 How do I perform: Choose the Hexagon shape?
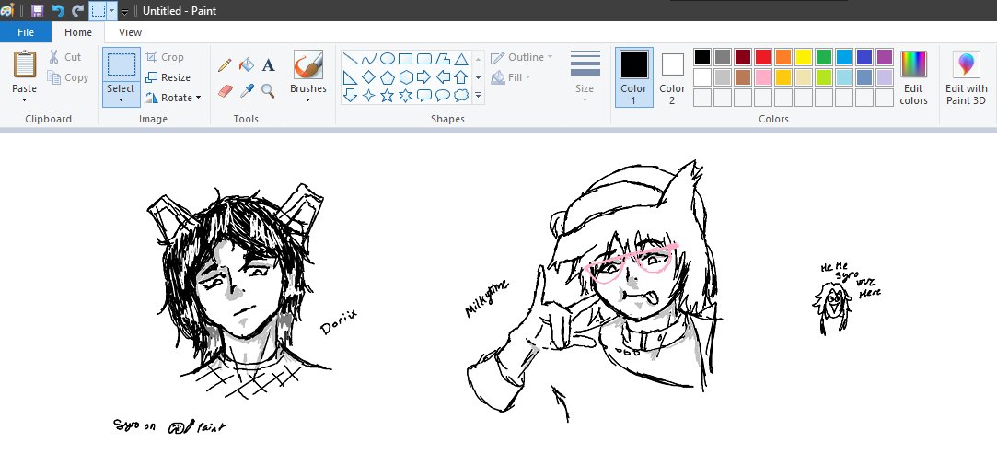[x=406, y=77]
